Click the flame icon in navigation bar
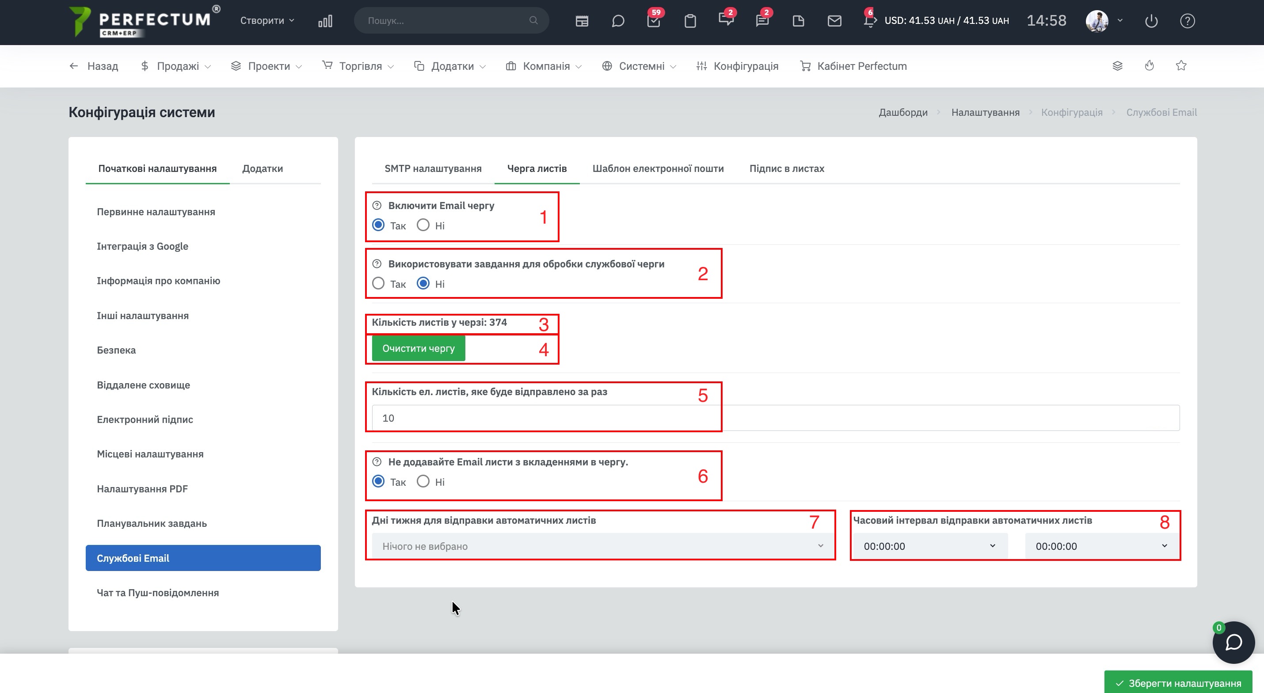Image resolution: width=1264 pixels, height=693 pixels. (1149, 66)
